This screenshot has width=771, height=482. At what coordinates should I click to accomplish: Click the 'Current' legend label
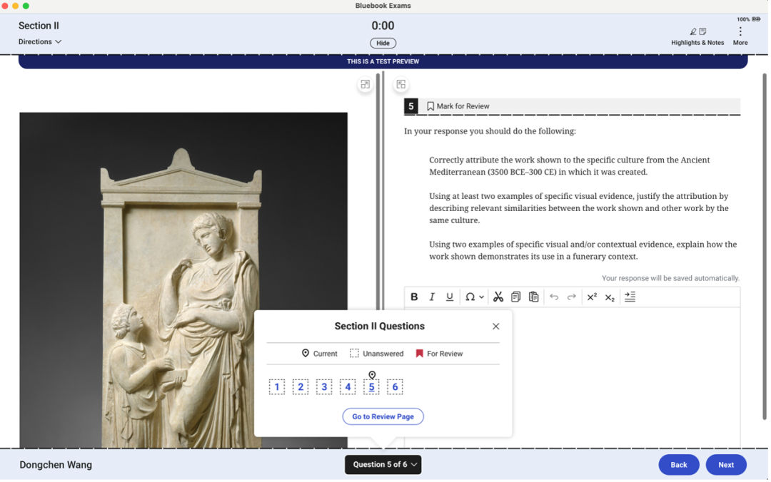click(325, 354)
